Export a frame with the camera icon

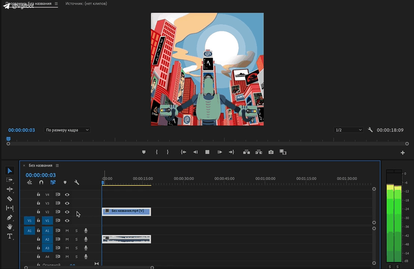coord(271,152)
